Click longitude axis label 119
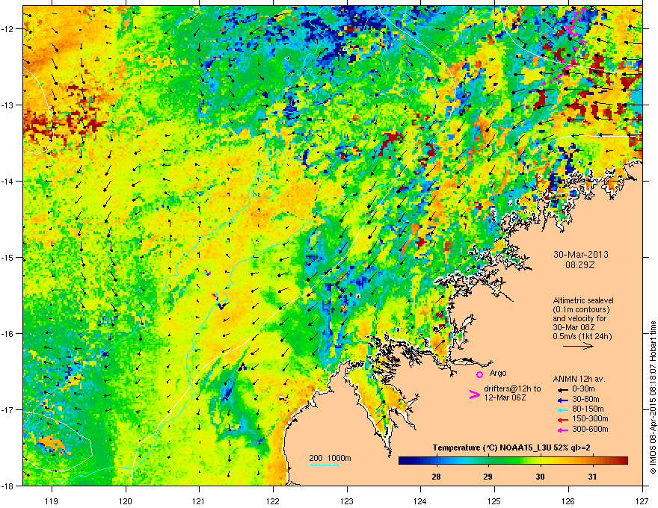The width and height of the screenshot is (658, 508). [x=52, y=501]
